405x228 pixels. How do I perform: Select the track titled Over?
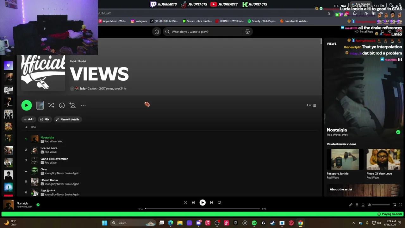pyautogui.click(x=44, y=169)
